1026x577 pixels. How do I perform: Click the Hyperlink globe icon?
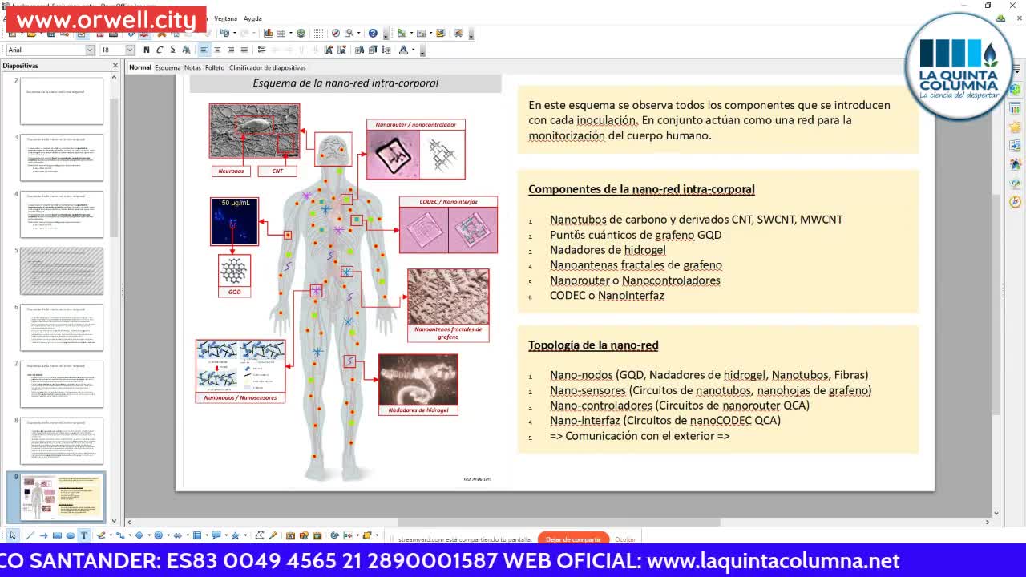pos(301,33)
